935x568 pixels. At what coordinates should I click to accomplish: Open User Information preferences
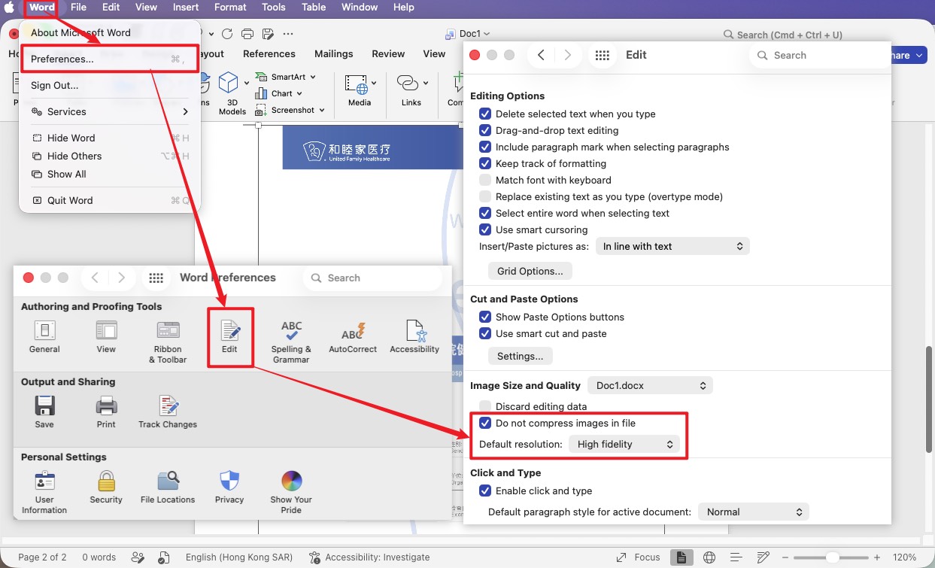tap(44, 481)
